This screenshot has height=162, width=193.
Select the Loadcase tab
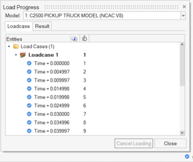point(18,26)
